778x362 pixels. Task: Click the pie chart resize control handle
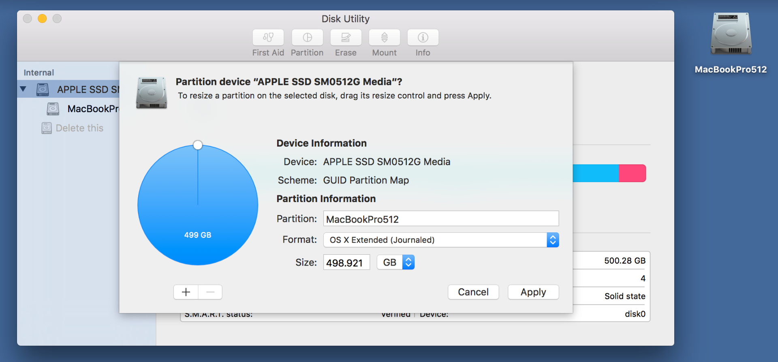point(198,145)
